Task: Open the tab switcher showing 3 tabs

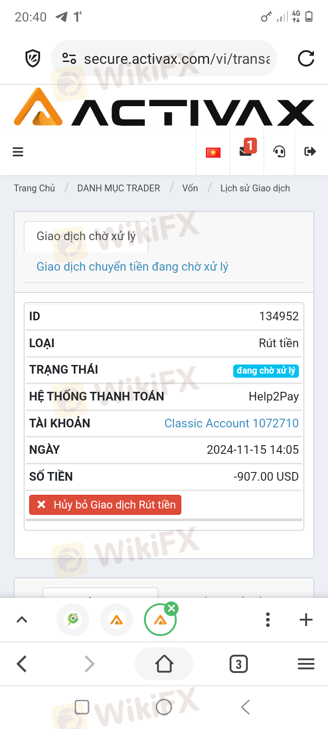Action: pyautogui.click(x=239, y=664)
